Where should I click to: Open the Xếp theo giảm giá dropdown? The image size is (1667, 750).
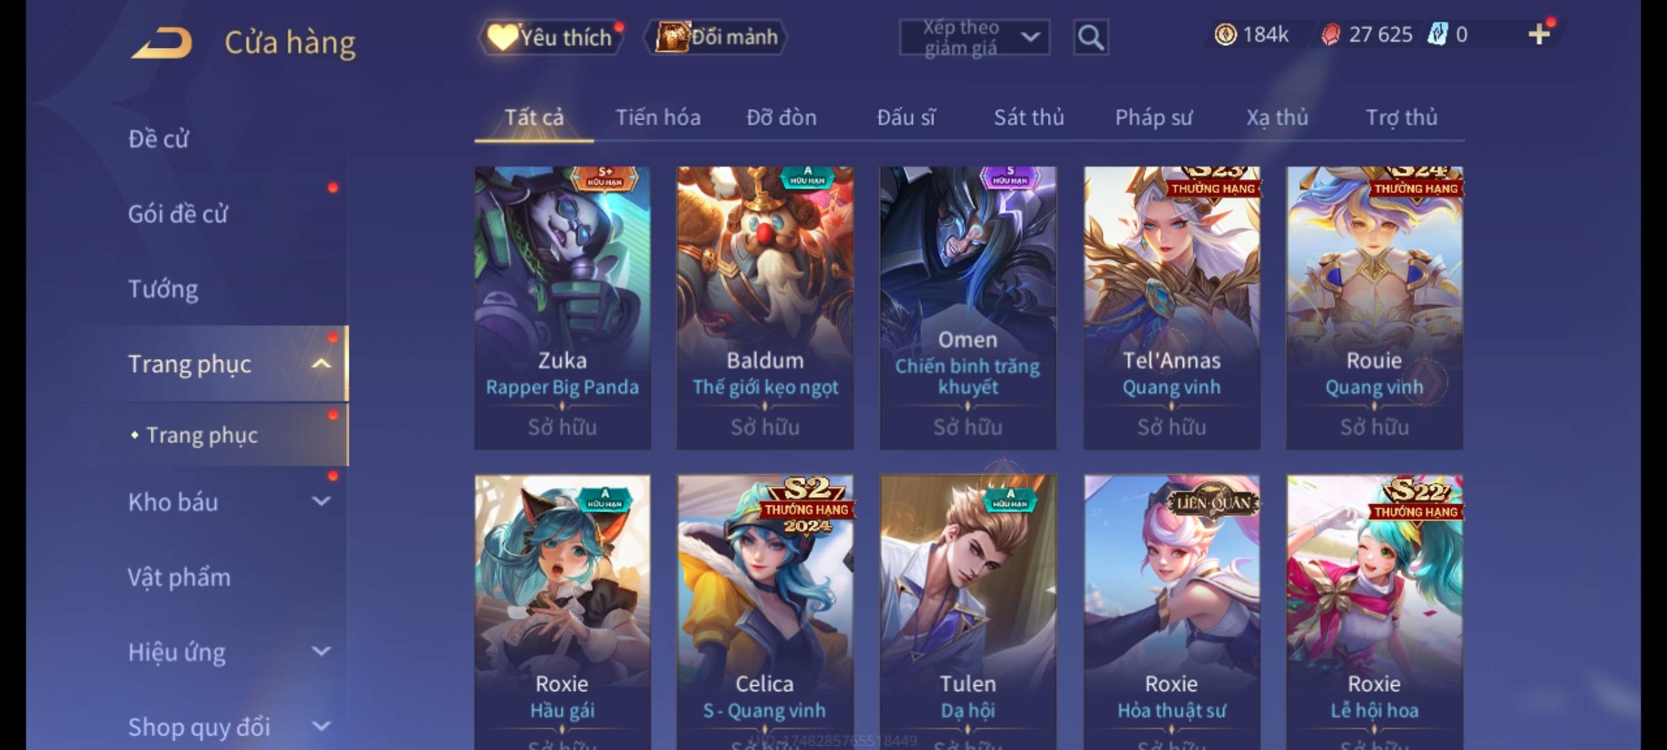974,37
